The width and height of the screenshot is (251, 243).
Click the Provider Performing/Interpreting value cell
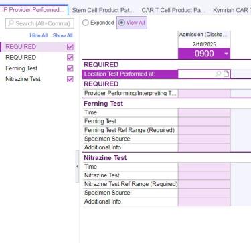(x=204, y=94)
